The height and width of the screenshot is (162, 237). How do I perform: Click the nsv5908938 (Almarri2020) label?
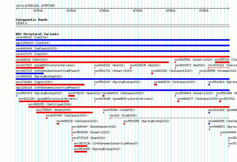[x=91, y=132]
